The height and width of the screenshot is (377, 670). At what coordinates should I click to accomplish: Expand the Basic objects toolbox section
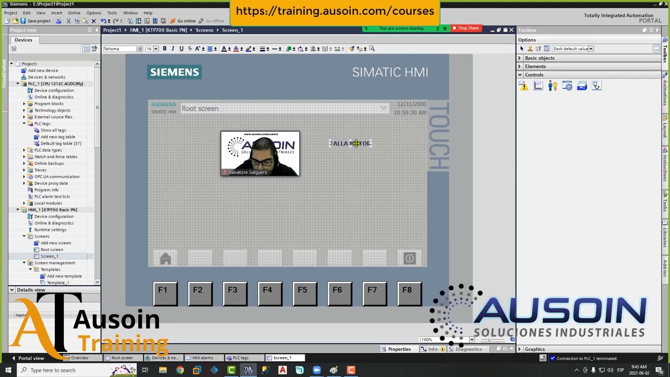click(520, 58)
